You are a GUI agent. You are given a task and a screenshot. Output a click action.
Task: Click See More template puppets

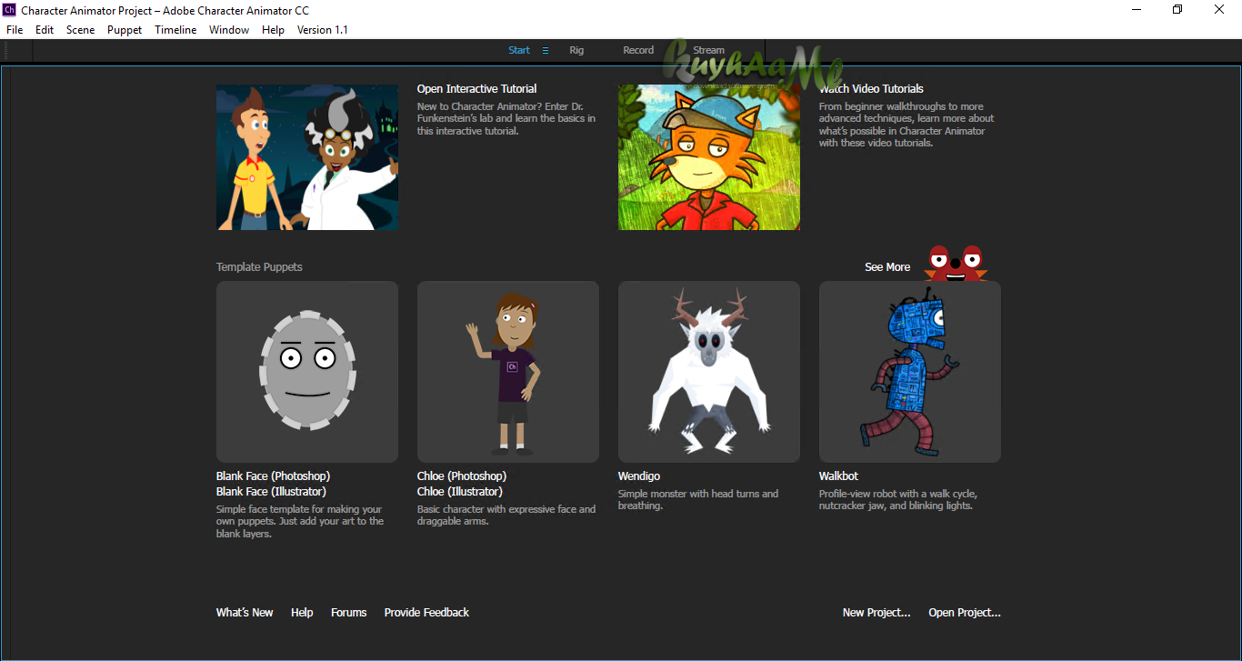pos(887,267)
